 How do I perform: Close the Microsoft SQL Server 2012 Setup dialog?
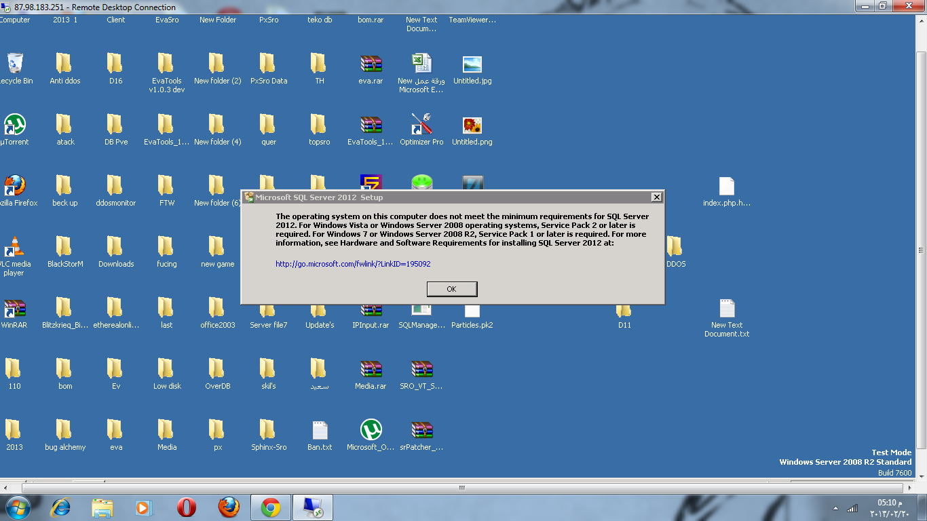[x=656, y=197]
